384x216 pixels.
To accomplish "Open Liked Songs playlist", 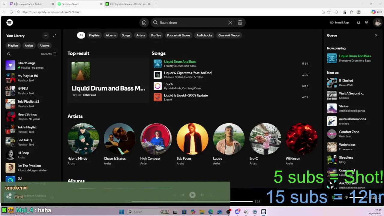I will [31, 65].
